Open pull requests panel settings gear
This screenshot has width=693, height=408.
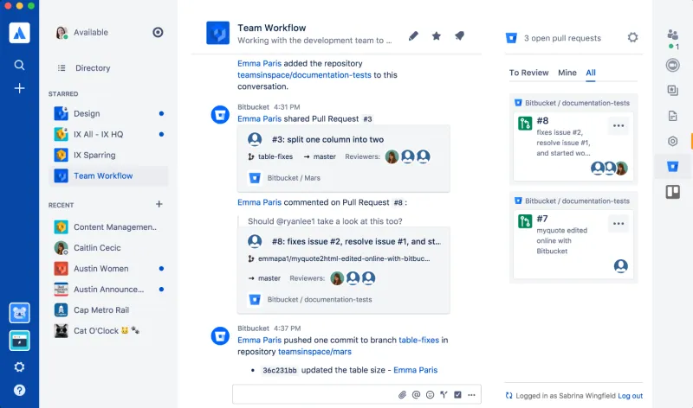(633, 37)
